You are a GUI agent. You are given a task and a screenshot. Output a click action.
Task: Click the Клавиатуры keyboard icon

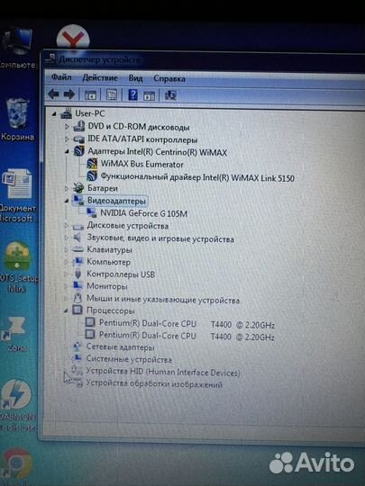[78, 249]
